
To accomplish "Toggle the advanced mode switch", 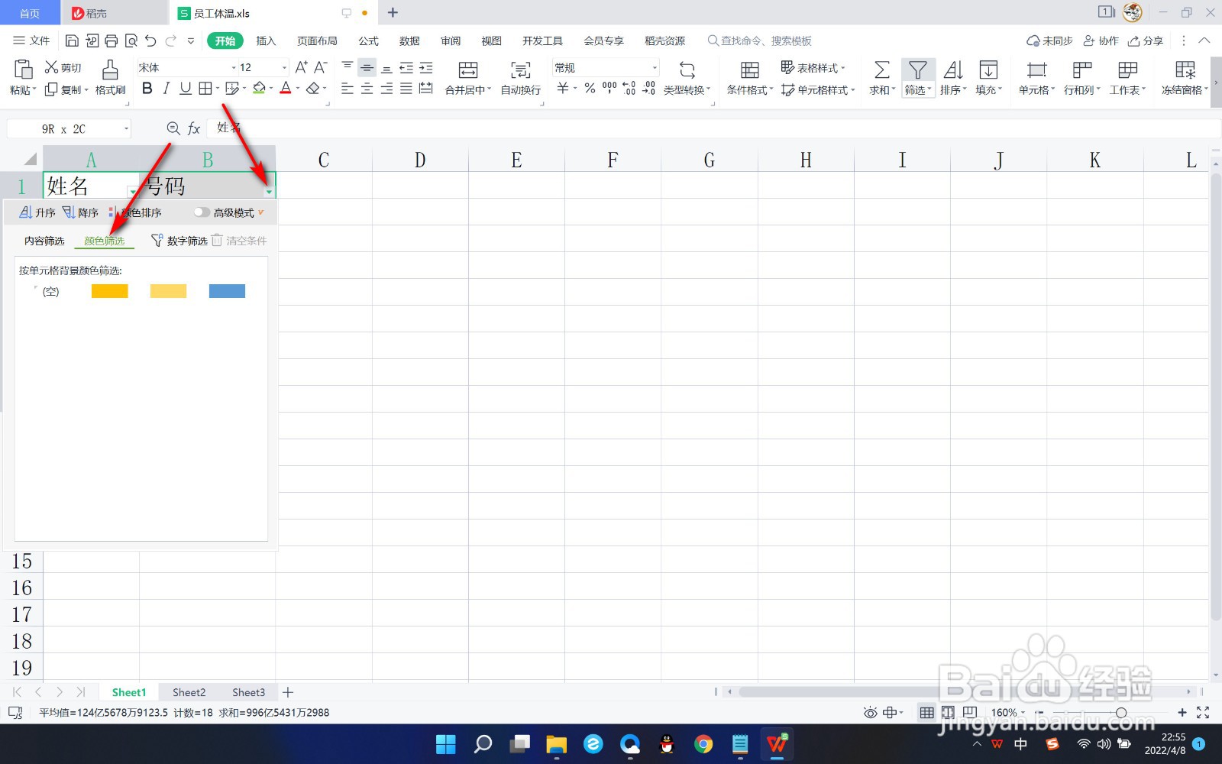I will 202,212.
